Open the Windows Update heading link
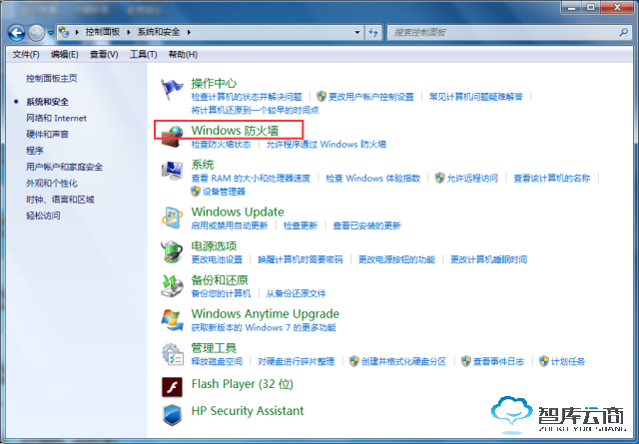The height and width of the screenshot is (444, 639). (238, 212)
